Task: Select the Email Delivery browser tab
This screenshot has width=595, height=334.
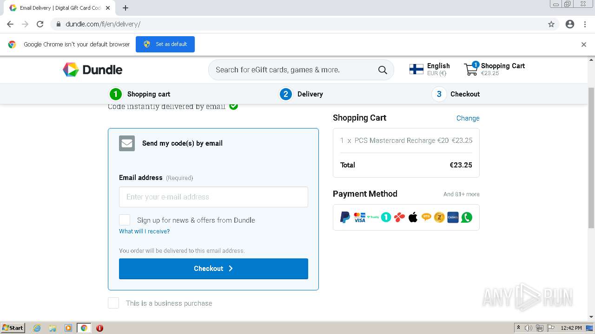Action: coord(60,8)
